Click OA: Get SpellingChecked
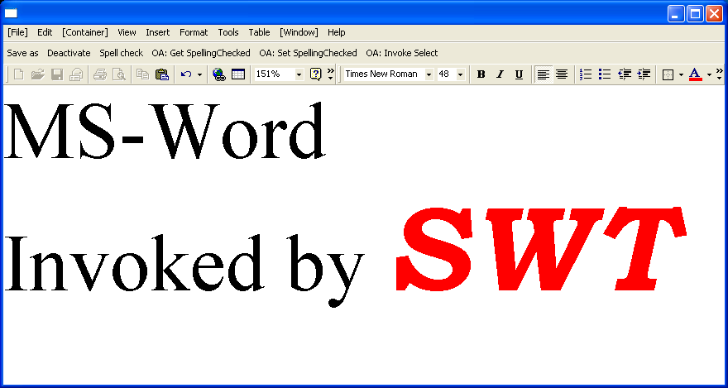Viewport: 728px width, 388px height. [x=201, y=54]
